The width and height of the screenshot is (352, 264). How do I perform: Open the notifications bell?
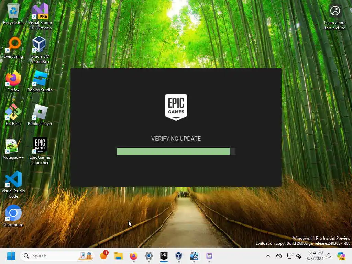click(329, 256)
